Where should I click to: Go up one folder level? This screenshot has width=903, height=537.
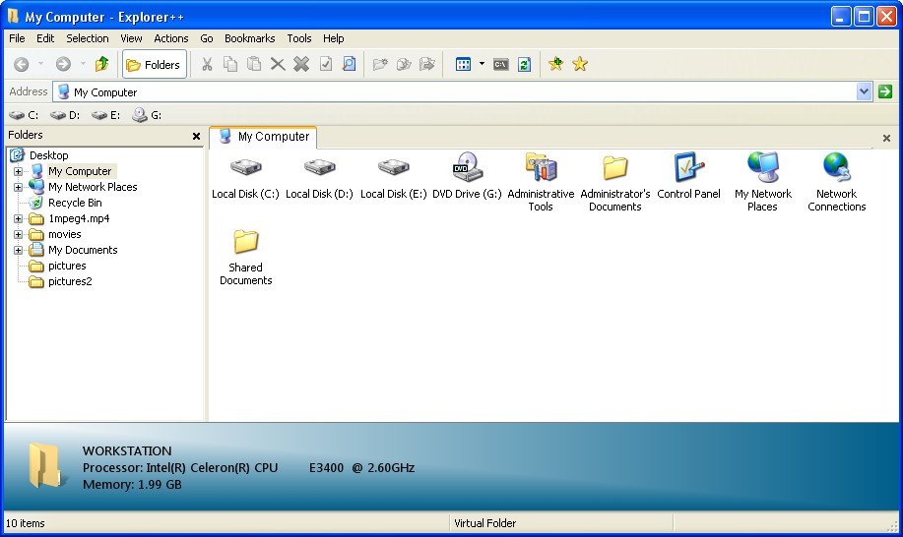click(x=102, y=64)
